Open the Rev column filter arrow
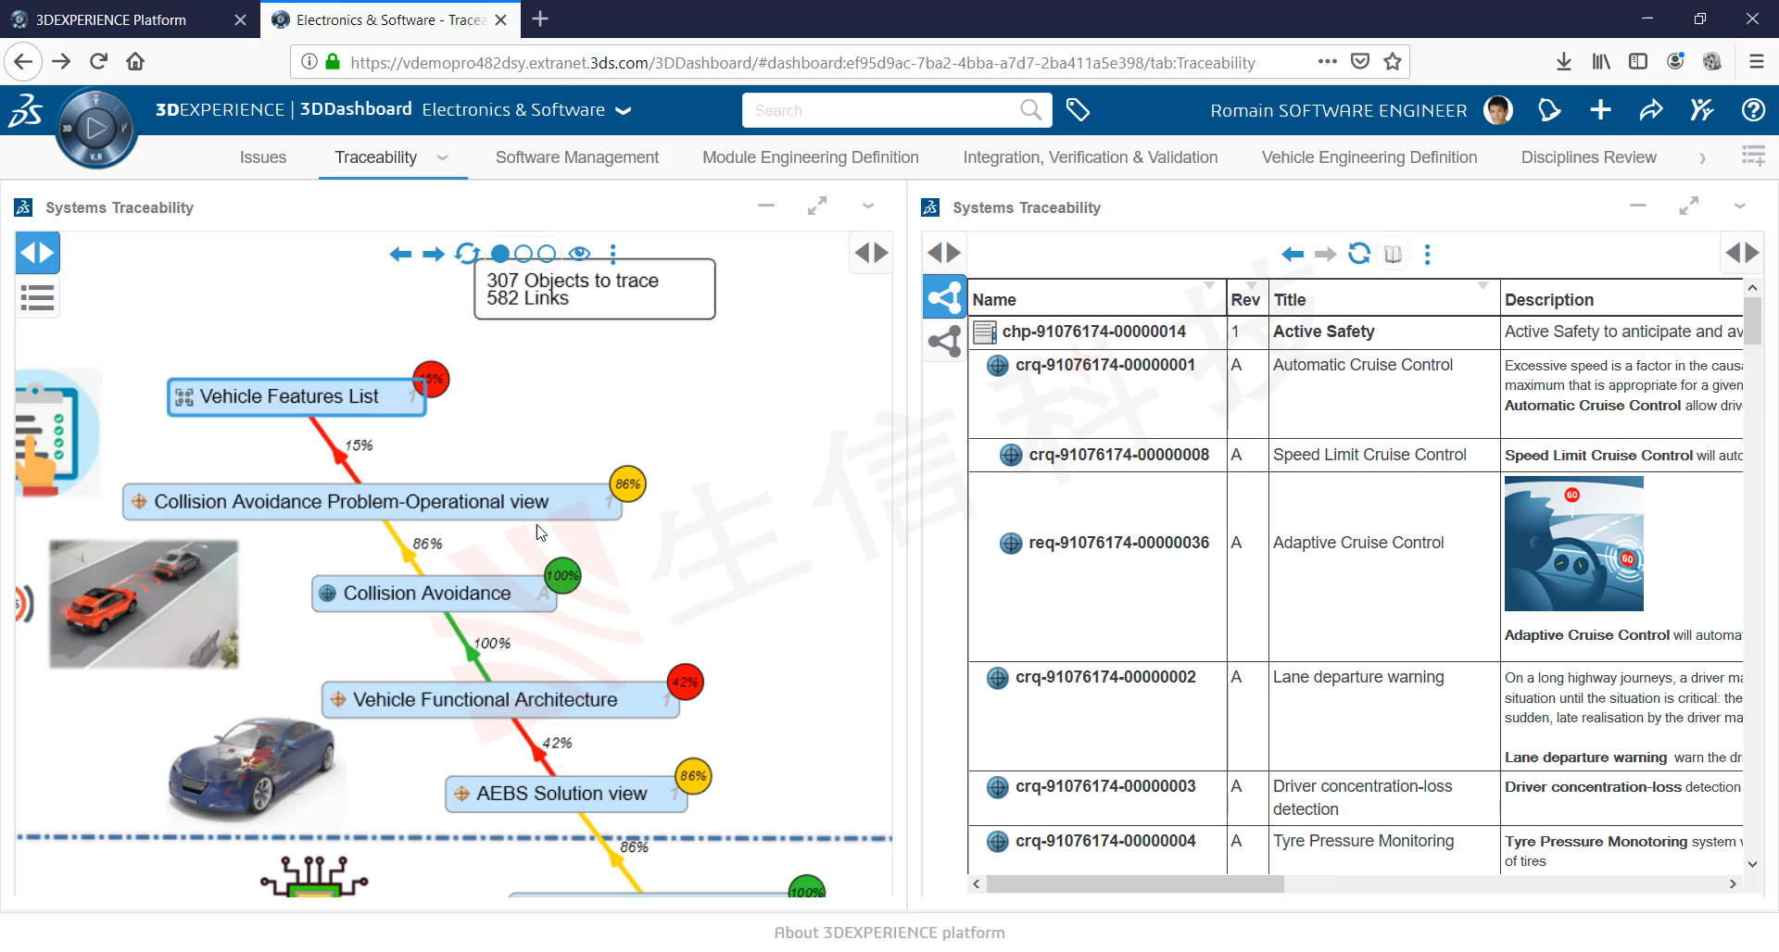Screen dimensions: 1779x952 pos(1252,285)
